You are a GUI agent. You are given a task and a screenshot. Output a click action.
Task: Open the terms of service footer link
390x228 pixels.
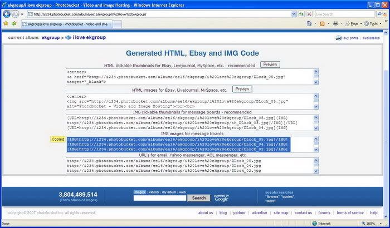(x=350, y=213)
